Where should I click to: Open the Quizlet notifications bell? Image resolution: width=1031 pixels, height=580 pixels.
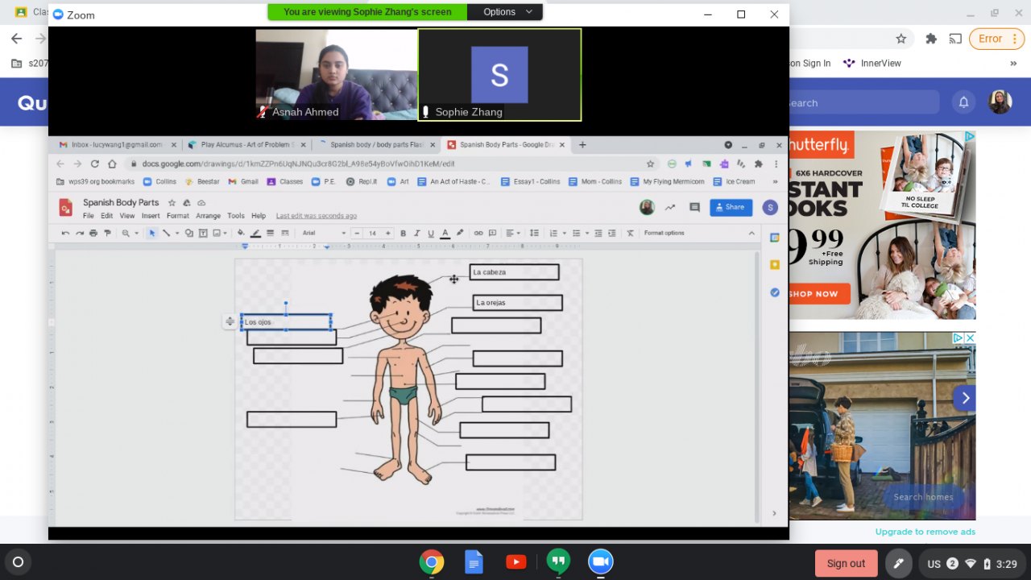(x=963, y=102)
